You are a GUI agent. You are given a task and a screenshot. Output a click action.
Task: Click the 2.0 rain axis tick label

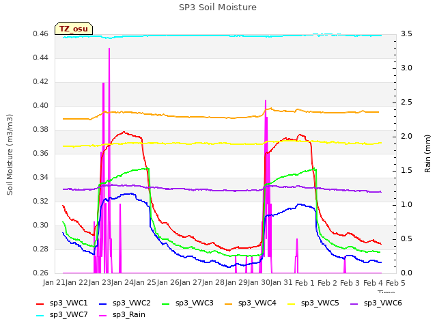click(407, 137)
